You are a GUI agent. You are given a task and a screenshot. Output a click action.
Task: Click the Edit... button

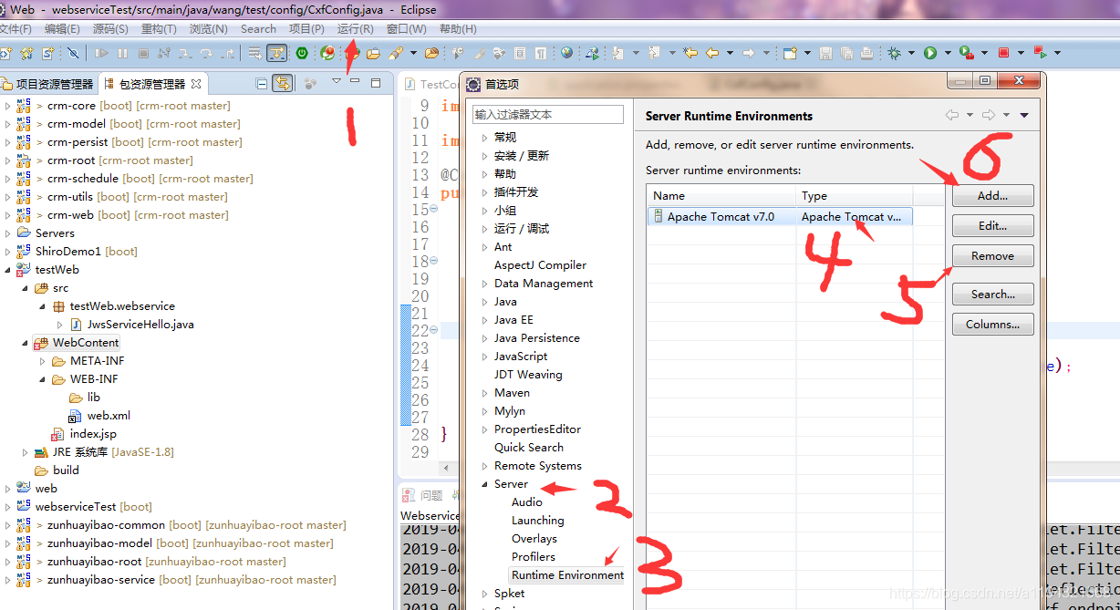click(992, 226)
